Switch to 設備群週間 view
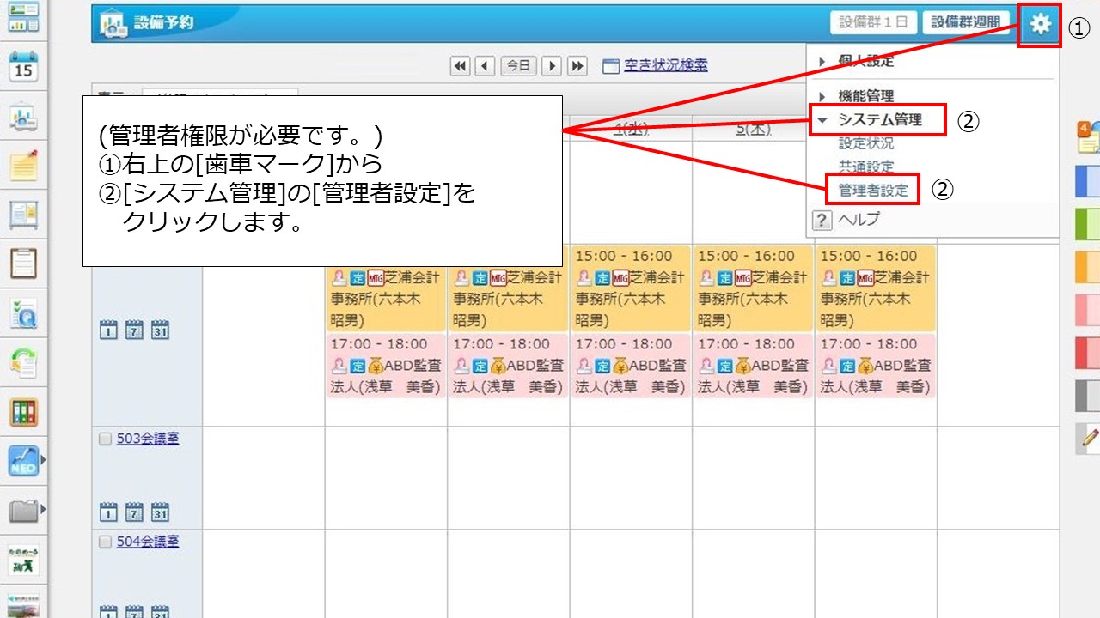 pos(966,23)
